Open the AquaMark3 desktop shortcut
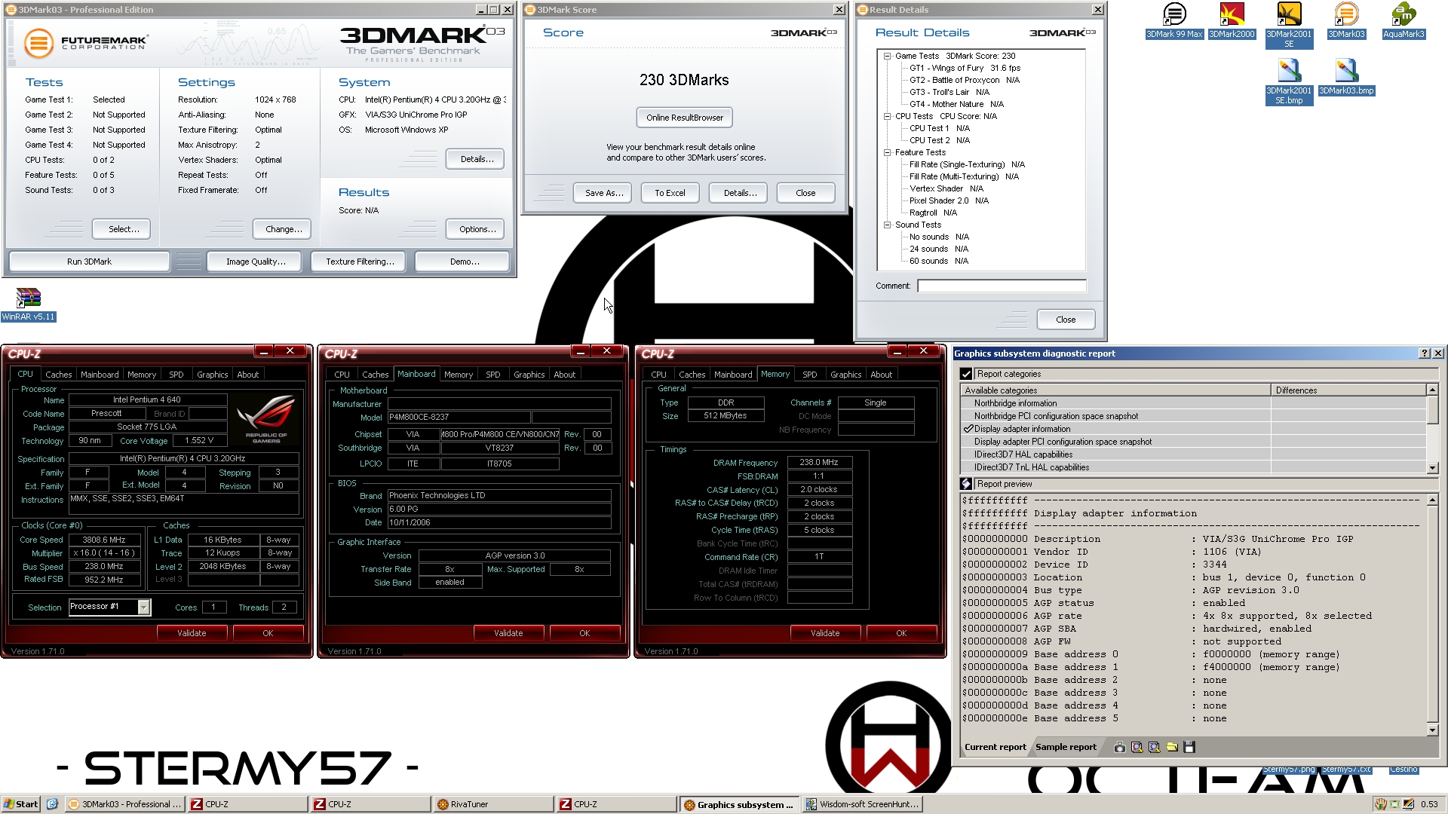The image size is (1448, 814). pos(1404,20)
